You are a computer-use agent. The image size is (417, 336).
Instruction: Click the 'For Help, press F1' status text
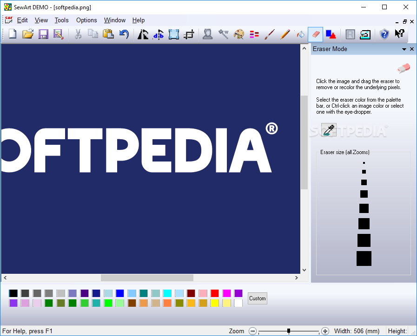[27, 331]
